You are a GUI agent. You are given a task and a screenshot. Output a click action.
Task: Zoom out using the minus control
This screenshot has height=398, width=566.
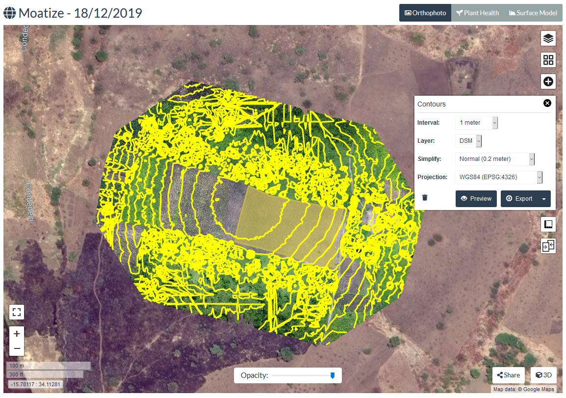(16, 347)
